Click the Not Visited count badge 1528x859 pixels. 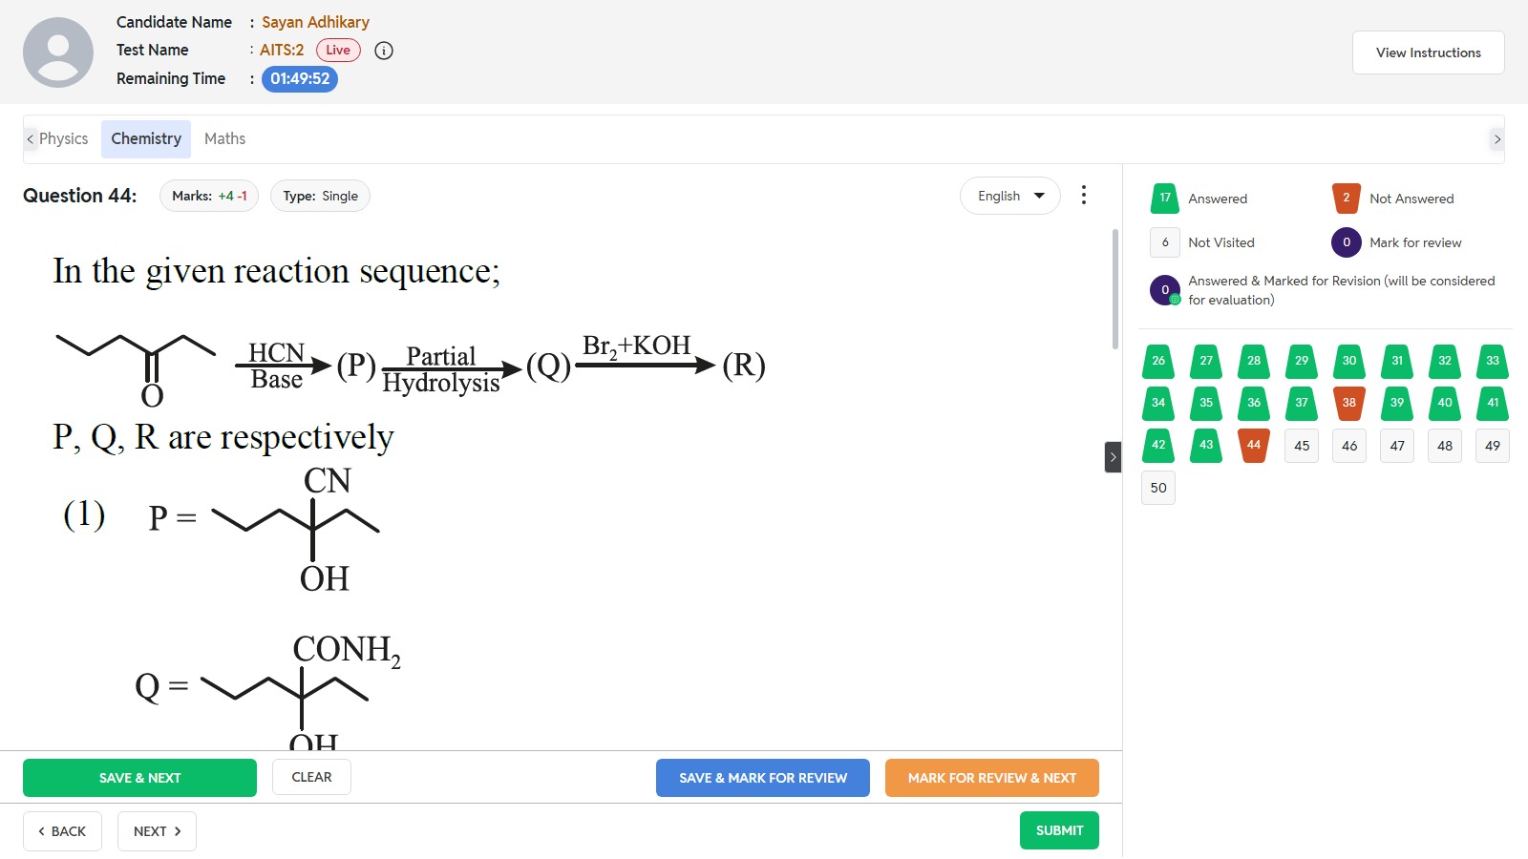(1165, 242)
